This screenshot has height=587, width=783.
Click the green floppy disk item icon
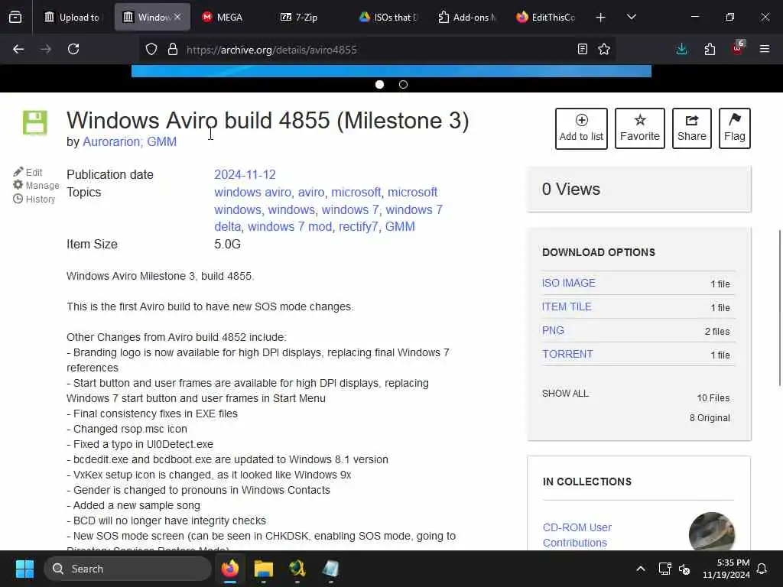pos(35,123)
